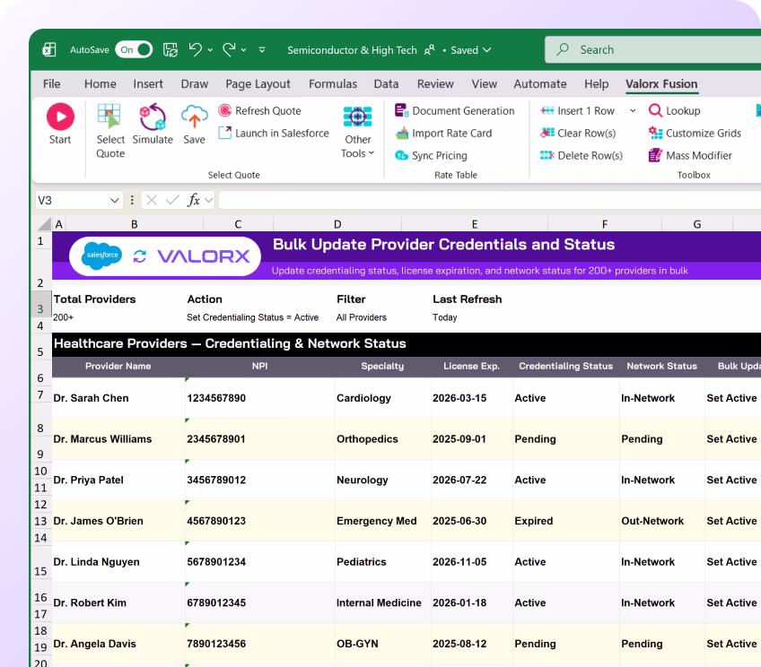Expand the fx function dropdown arrow
The height and width of the screenshot is (667, 761).
209,200
